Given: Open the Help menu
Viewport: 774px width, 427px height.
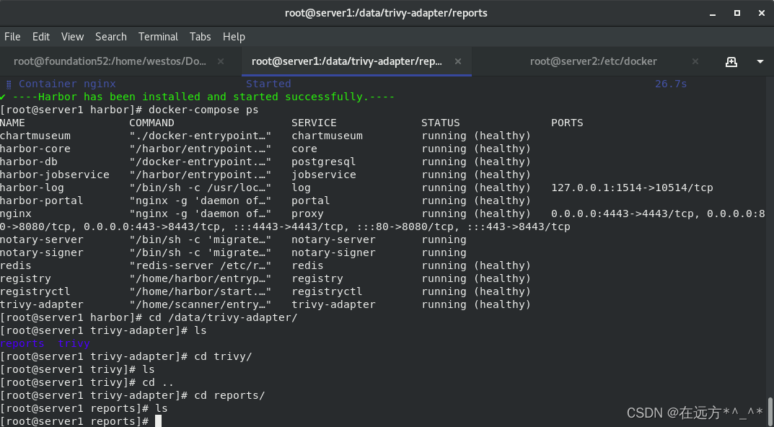Looking at the screenshot, I should (x=234, y=37).
